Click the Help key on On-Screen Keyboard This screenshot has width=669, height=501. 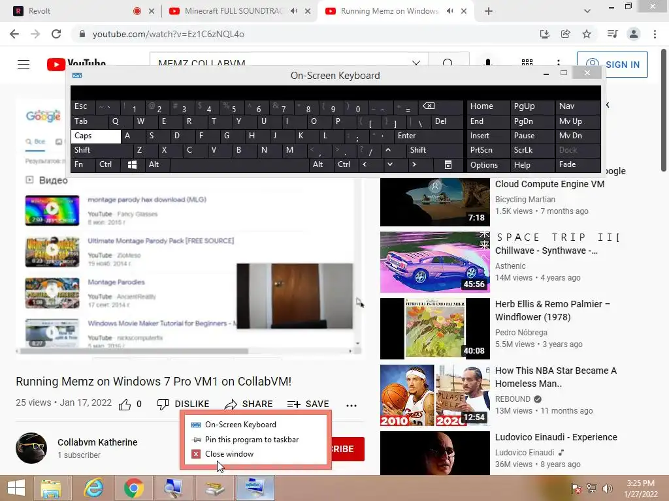tap(532, 165)
